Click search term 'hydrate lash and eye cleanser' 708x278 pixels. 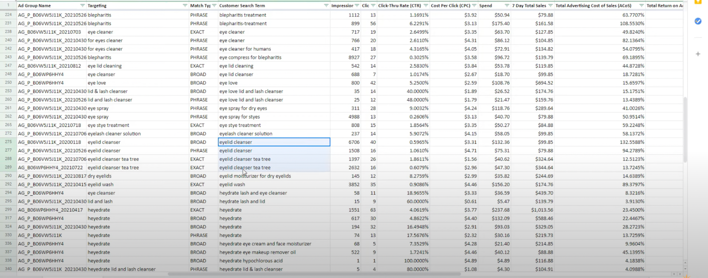253,193
